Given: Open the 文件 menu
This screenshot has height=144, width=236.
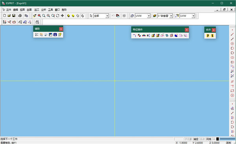Looking at the screenshot, I should 9,10.
